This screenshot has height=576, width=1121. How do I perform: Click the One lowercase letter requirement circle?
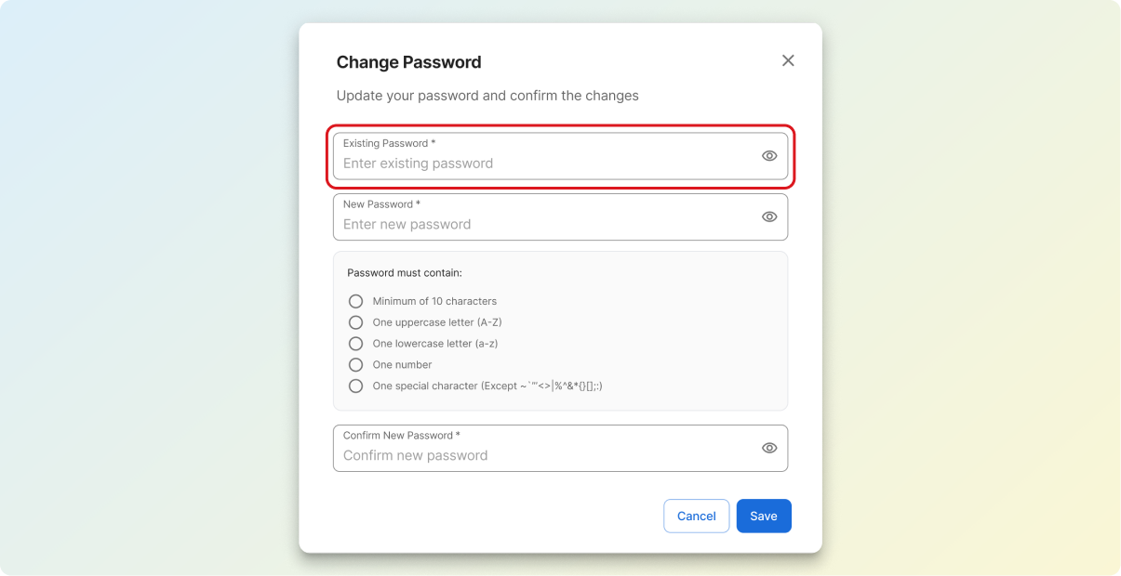(x=355, y=343)
